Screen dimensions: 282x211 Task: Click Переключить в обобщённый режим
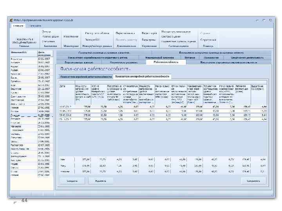(24, 41)
